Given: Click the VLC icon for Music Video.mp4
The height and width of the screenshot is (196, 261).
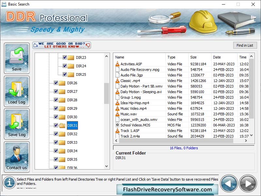Looking at the screenshot, I should [x=117, y=108].
